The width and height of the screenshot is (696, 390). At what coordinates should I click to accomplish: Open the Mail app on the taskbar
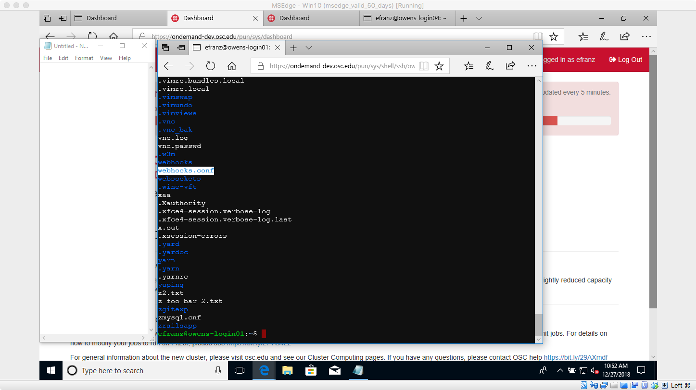334,370
